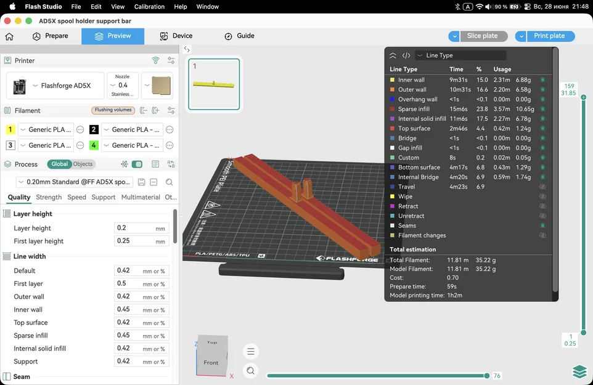Open the 0.20mm Standard preset dropdown
This screenshot has height=385, width=593.
tap(75, 182)
